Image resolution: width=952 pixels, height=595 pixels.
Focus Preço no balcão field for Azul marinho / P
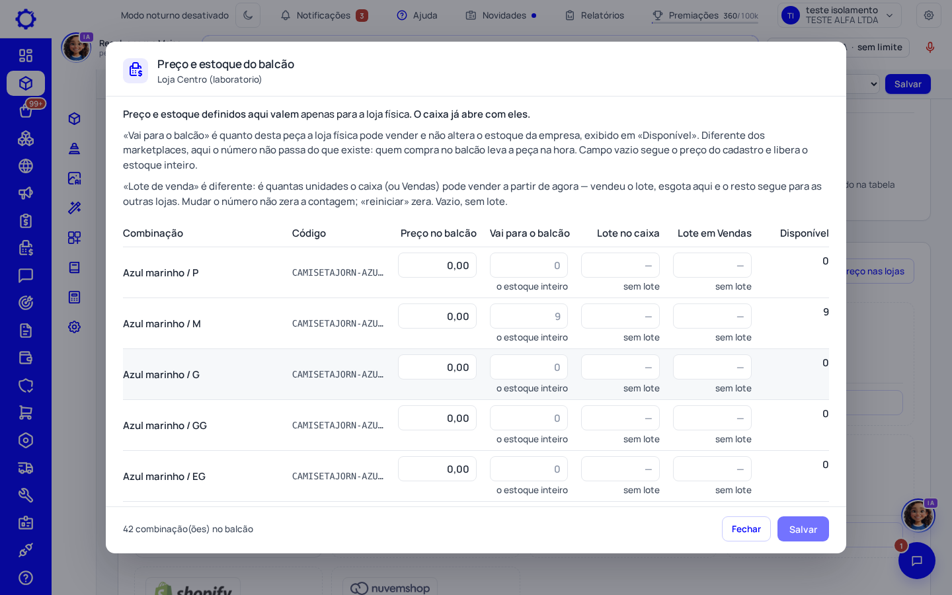[437, 265]
